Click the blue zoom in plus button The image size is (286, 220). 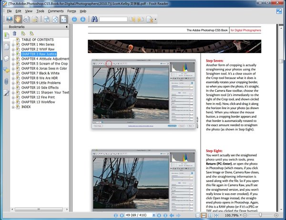pyautogui.click(x=82, y=20)
